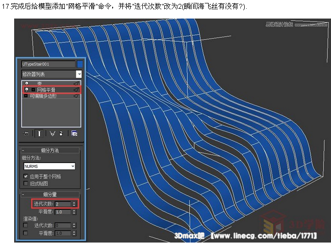
Task: Click make unique icon
Action: [52, 134]
